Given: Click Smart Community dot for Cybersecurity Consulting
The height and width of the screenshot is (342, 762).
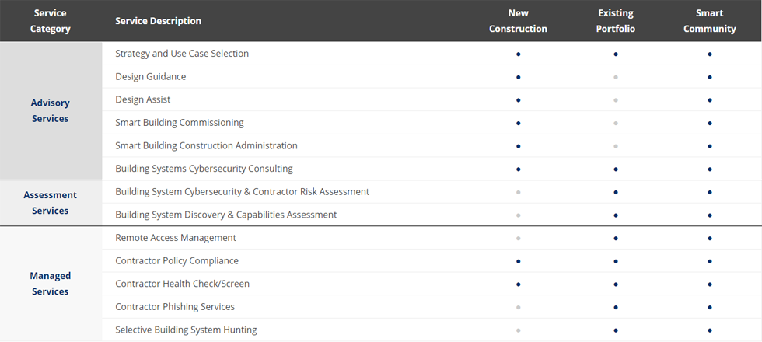Looking at the screenshot, I should (x=710, y=169).
